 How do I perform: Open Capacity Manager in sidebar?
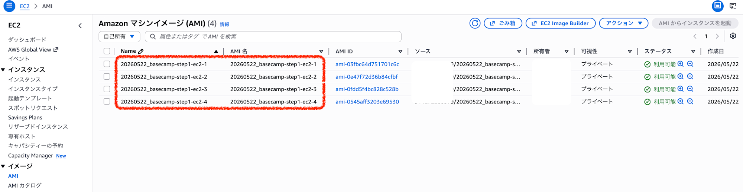[x=30, y=156]
